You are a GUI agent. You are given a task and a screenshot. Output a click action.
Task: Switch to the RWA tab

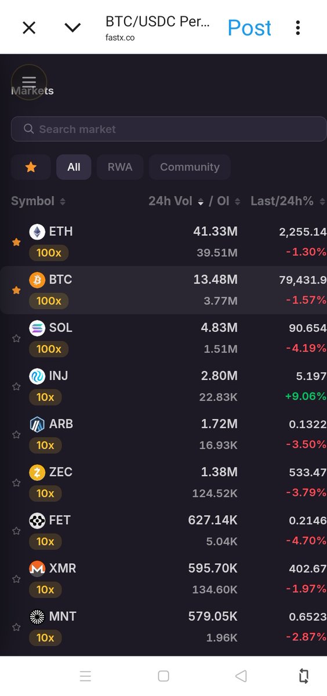(x=120, y=167)
